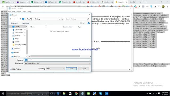Click the Save button in the dialog
The image size is (170, 96).
71,69
